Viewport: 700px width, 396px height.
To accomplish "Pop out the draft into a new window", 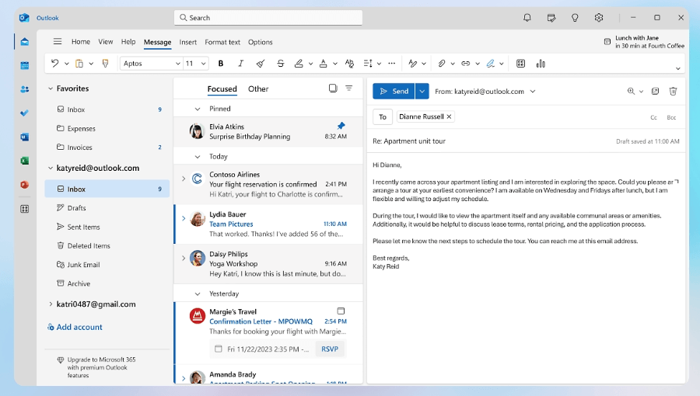I will 655,91.
